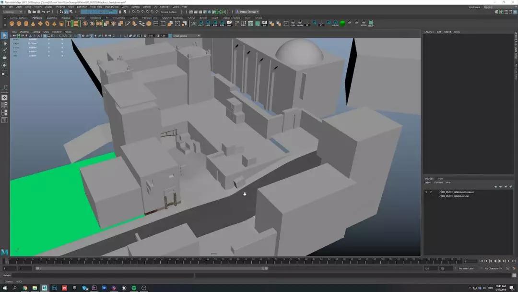Create polygon type with the T shelf icon
Viewport: 518px width, 292px height.
click(68, 24)
